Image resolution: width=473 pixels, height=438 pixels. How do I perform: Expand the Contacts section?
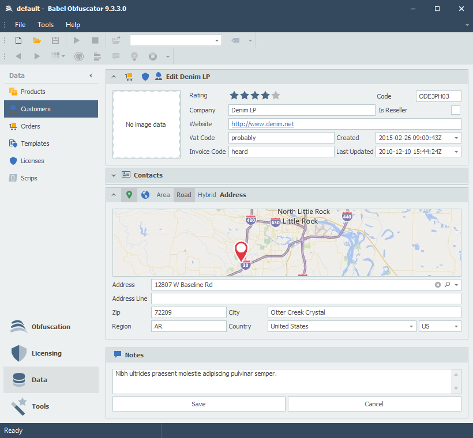point(114,175)
